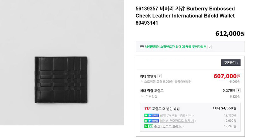The width and height of the screenshot is (253, 139).
Task: Click 네이버페이 쇼핑엔로카 최대 36개월 무이자할부 text
Action: click(x=176, y=47)
